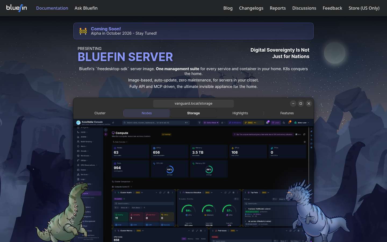
Task: Go to the Blog
Action: click(228, 8)
